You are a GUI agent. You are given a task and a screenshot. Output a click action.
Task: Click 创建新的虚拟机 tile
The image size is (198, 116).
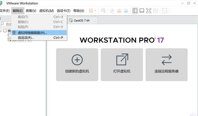(x=77, y=65)
